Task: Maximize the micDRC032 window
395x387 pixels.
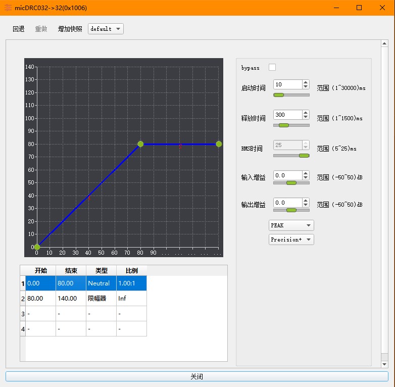Action: 359,8
